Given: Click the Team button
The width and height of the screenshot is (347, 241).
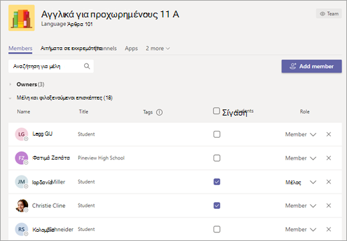Looking at the screenshot, I should (x=329, y=13).
